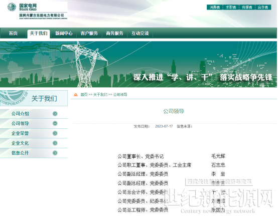Select the active 关于我们 tab
Viewport: 278px width, 216px height.
click(x=39, y=34)
